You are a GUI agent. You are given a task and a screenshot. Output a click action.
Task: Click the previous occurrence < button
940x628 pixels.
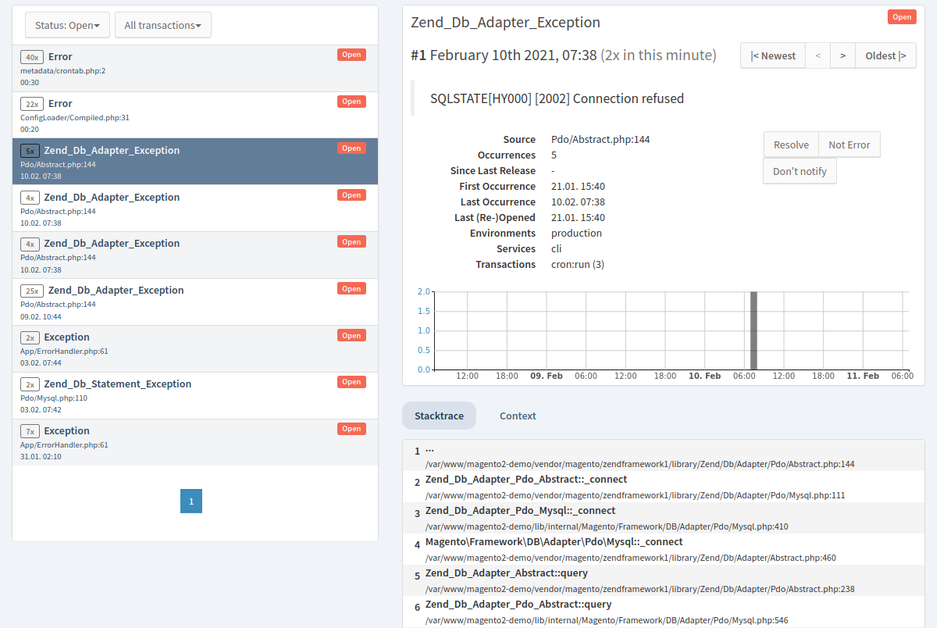coord(817,55)
